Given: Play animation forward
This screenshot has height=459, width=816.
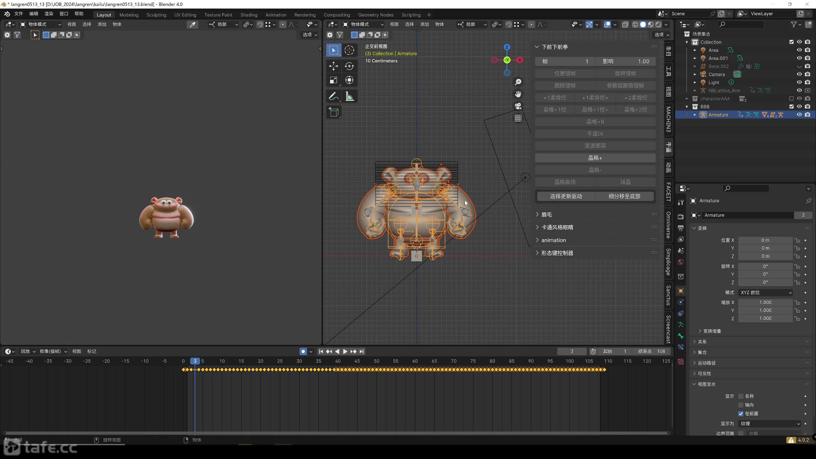Looking at the screenshot, I should coord(345,351).
